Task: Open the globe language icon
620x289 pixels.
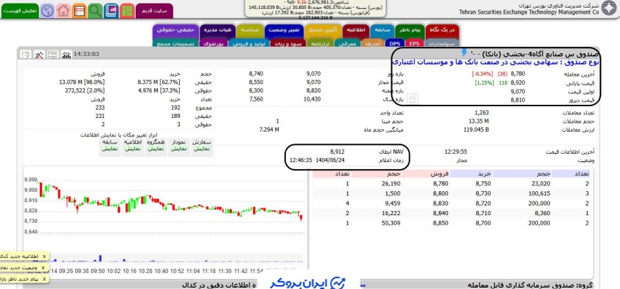Action: point(48,10)
